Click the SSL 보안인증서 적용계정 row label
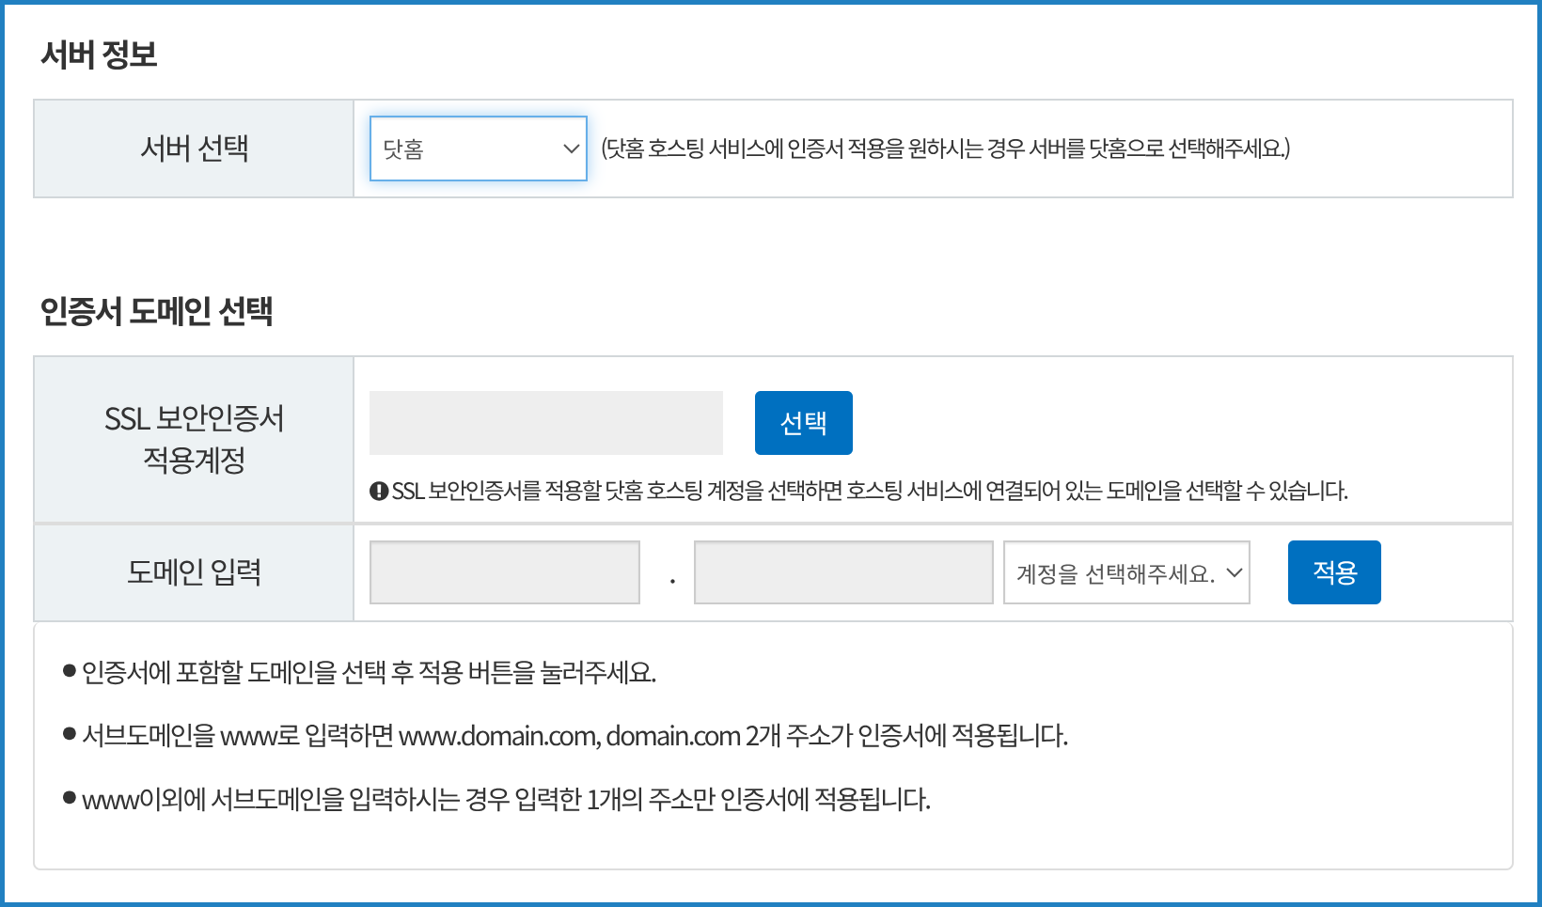This screenshot has width=1542, height=907. [x=194, y=439]
